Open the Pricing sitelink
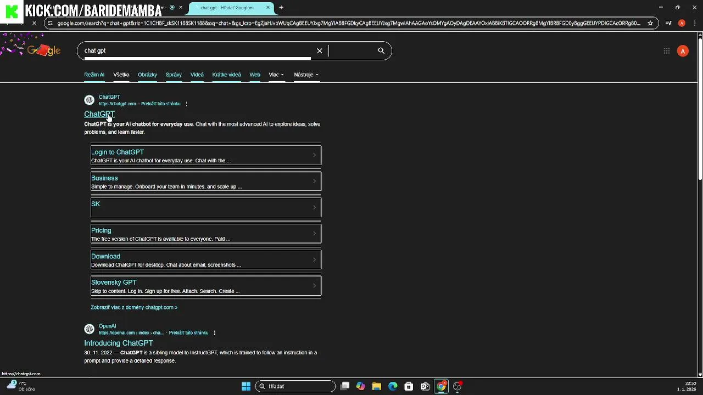The width and height of the screenshot is (703, 395). [101, 230]
